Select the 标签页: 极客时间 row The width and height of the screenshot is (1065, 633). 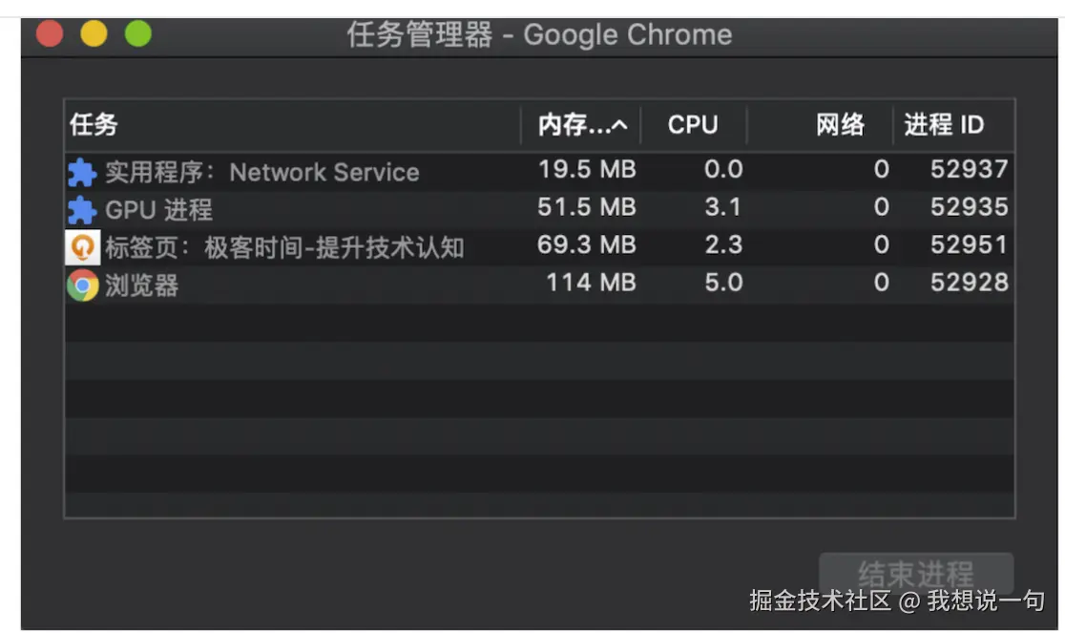pyautogui.click(x=286, y=246)
